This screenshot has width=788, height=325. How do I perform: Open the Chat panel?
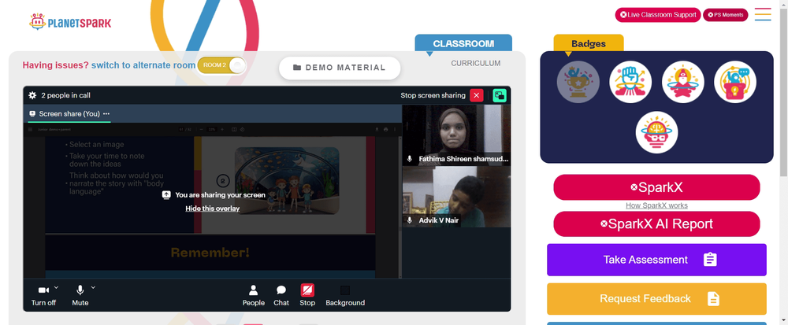281,295
